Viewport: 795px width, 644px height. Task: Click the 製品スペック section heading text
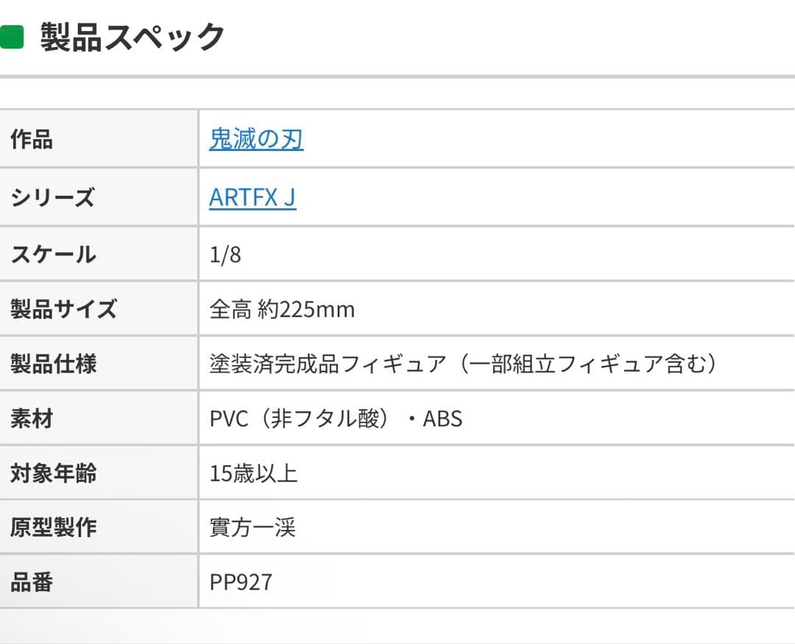click(132, 37)
